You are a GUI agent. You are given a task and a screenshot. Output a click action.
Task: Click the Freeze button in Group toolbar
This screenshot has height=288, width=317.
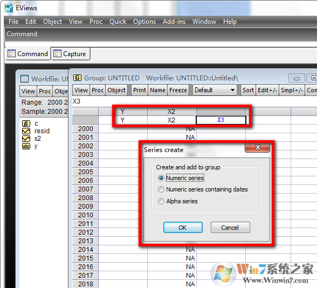click(x=178, y=90)
